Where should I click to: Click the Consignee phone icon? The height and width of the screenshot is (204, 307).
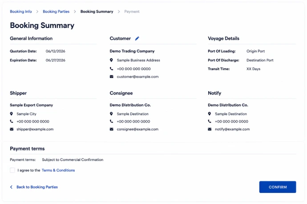pos(111,122)
